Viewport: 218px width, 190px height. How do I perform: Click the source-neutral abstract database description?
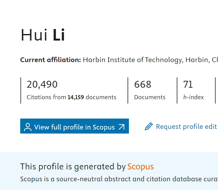pos(118,179)
